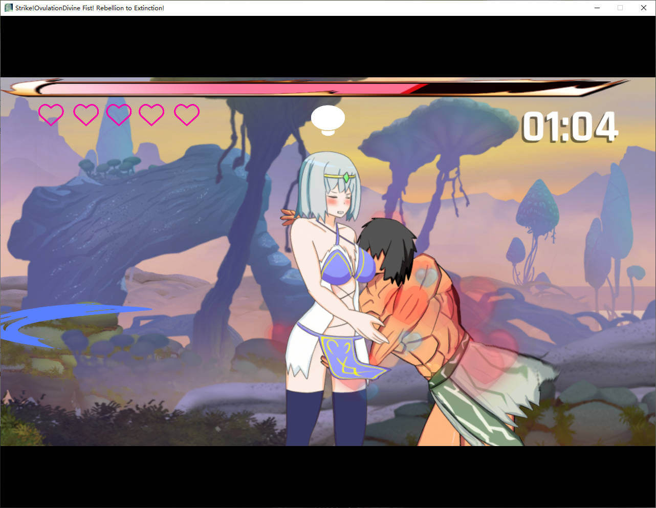
Task: Click the game icon in title bar
Action: click(x=8, y=8)
